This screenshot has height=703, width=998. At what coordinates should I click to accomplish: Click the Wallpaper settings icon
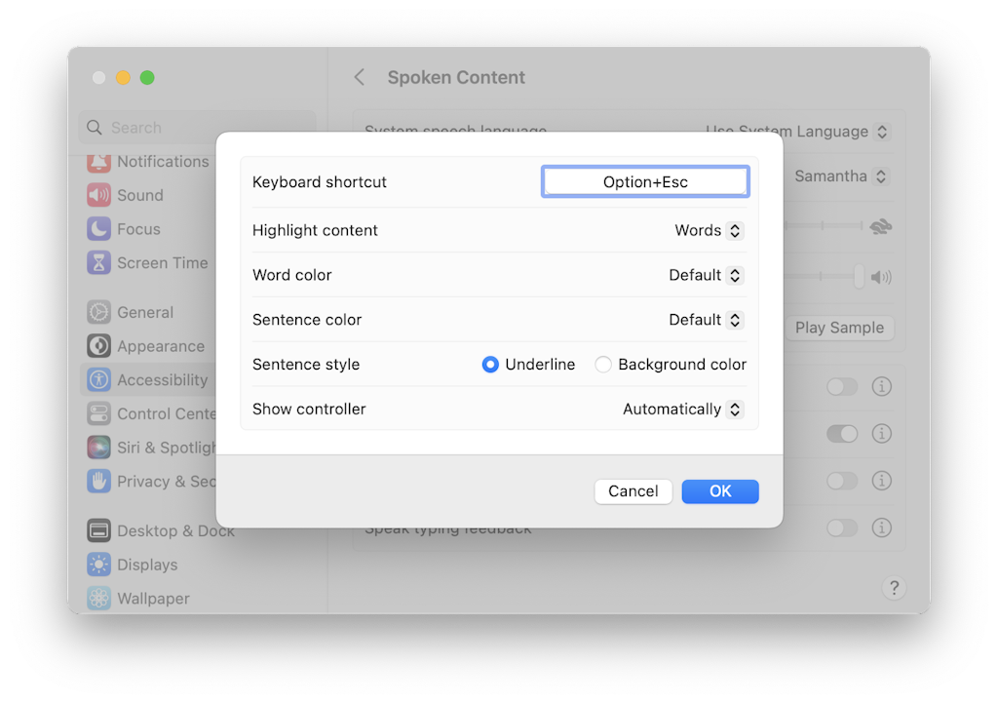tap(141, 598)
